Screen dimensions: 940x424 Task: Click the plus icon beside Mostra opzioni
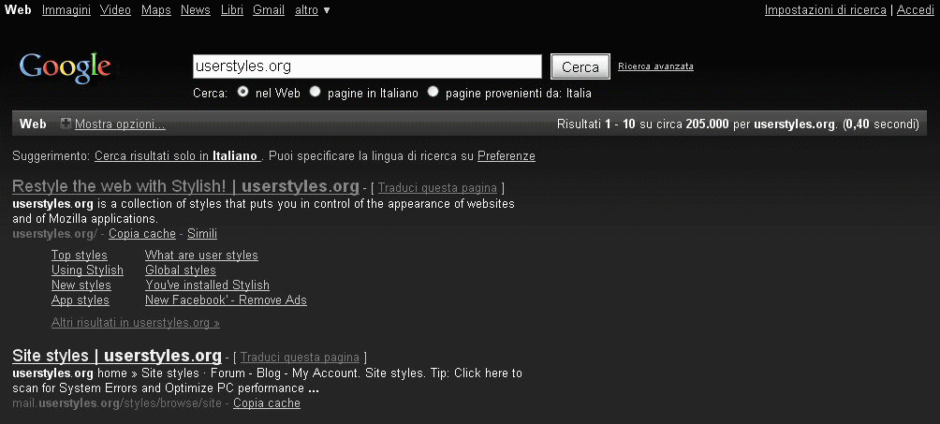[x=66, y=124]
